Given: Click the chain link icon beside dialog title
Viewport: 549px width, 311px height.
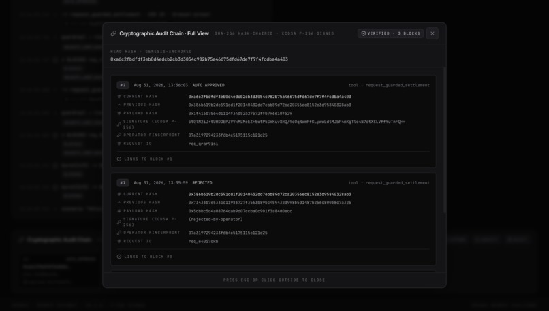Looking at the screenshot, I should click(x=114, y=33).
